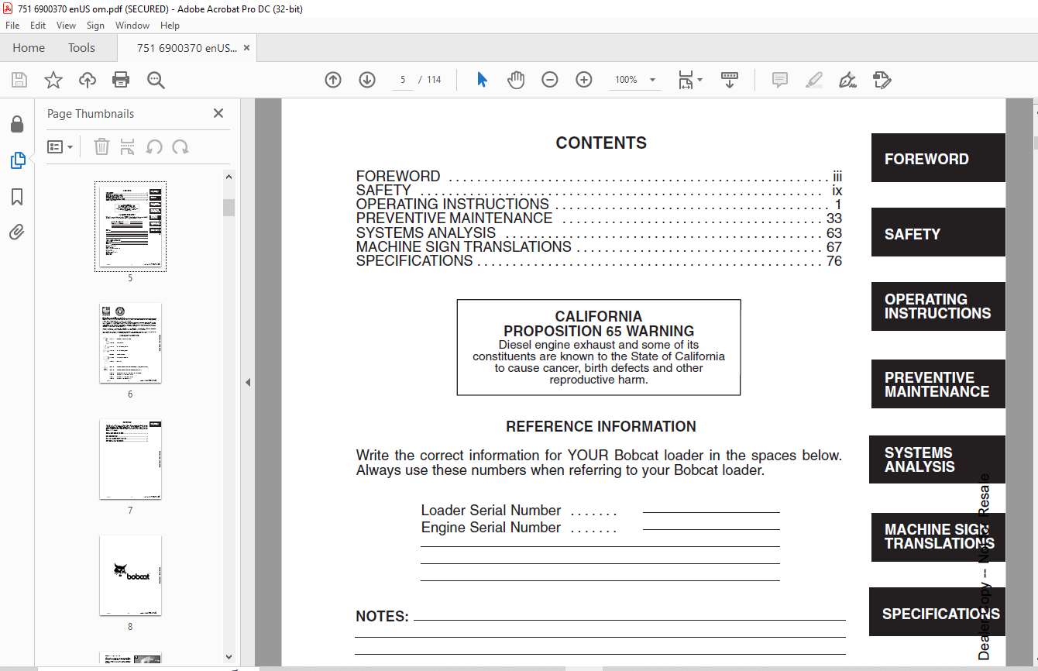Switch to the Tools tab
1038x671 pixels.
(81, 48)
